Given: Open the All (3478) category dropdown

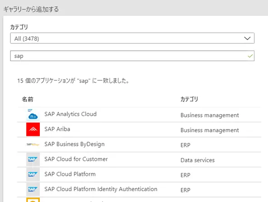Looking at the screenshot, I should coord(132,38).
